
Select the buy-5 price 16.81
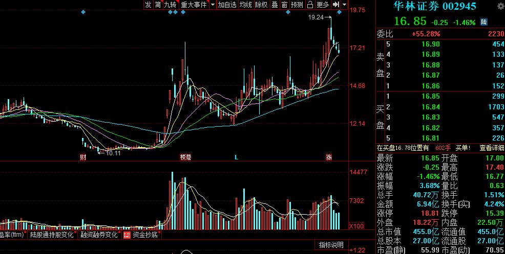point(431,138)
